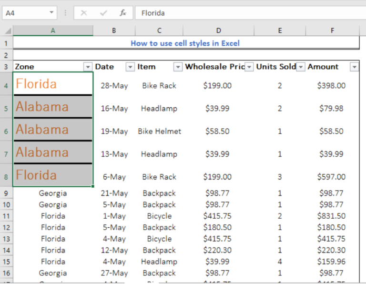Select the Alabama cell in row 5
The width and height of the screenshot is (366, 284).
pyautogui.click(x=53, y=107)
